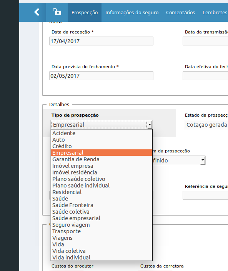Screen dimensions: 228x271
Task: Select Saúde empresarial option
Action: click(102, 218)
